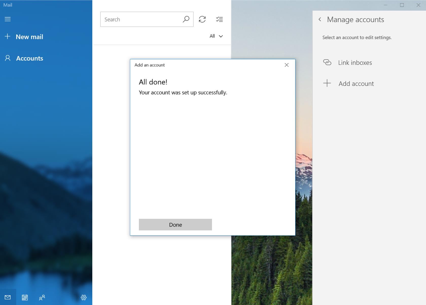The height and width of the screenshot is (305, 426).
Task: Open the Calendar app icon
Action: [x=25, y=297]
